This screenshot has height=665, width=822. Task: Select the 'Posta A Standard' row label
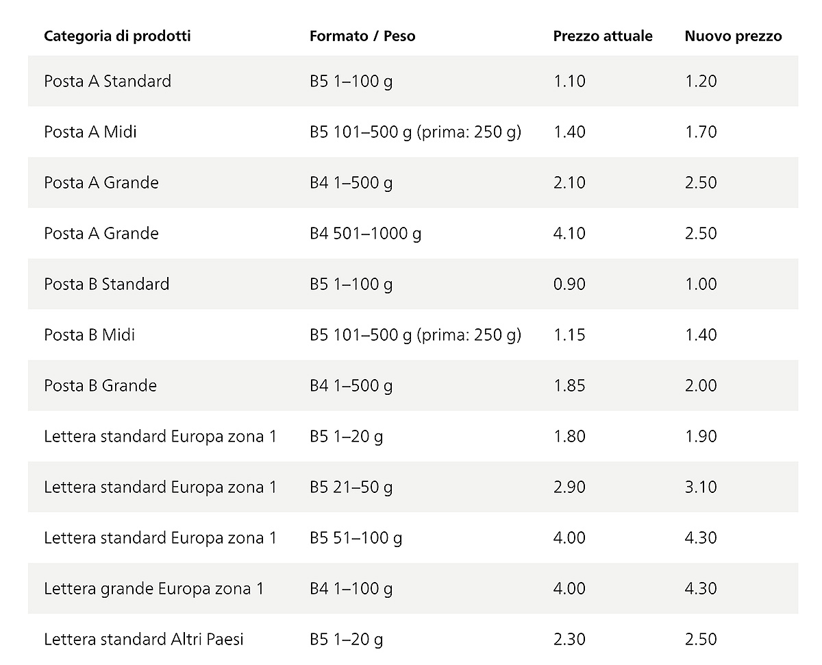(x=108, y=82)
